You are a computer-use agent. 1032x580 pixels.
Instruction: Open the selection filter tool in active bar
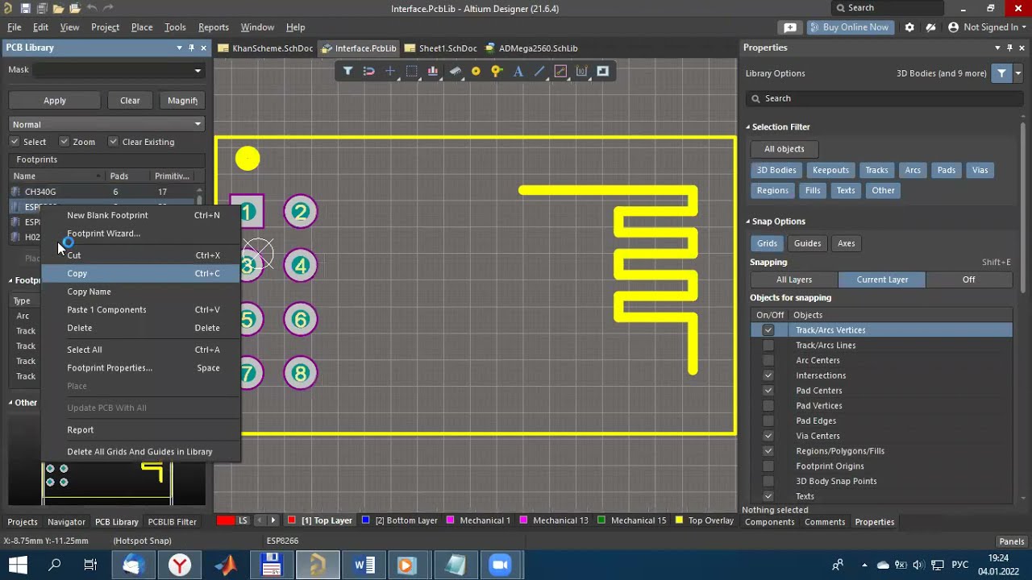coord(347,71)
